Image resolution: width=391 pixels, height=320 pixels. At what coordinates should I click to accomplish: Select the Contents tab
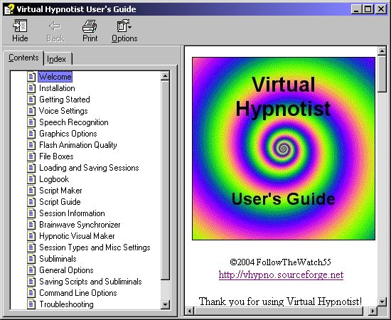[23, 58]
